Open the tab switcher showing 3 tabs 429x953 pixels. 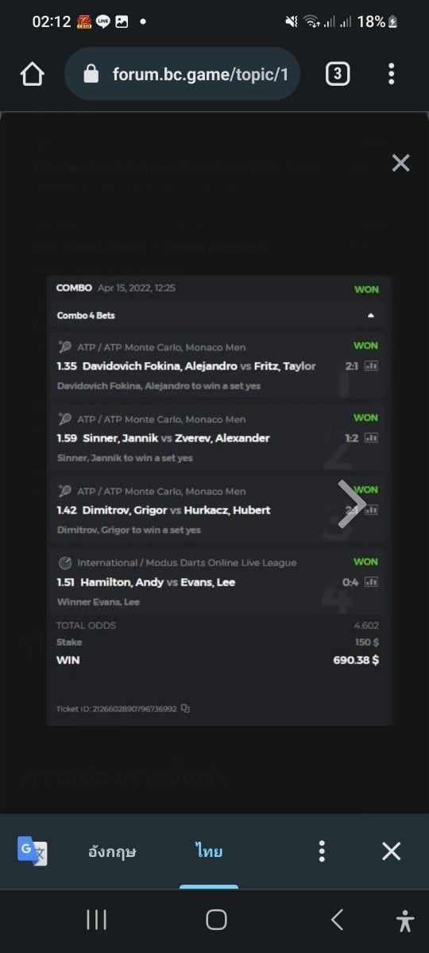tap(338, 74)
